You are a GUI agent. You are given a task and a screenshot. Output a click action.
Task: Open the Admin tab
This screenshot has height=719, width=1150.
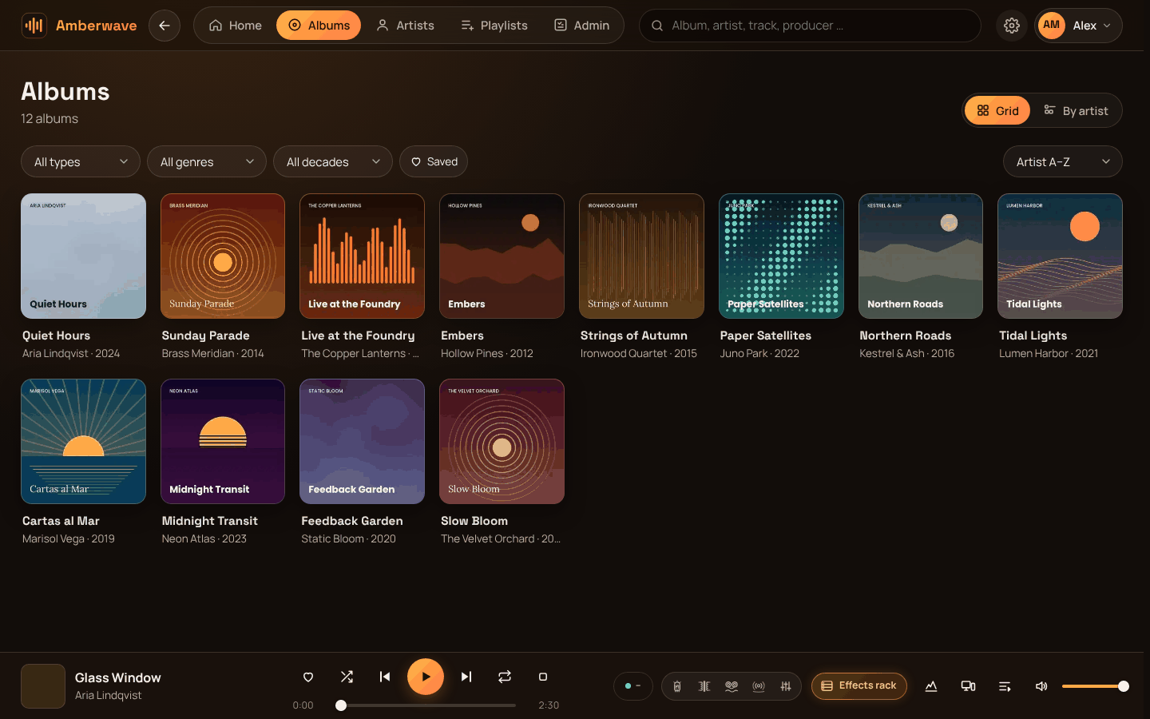[x=582, y=26]
